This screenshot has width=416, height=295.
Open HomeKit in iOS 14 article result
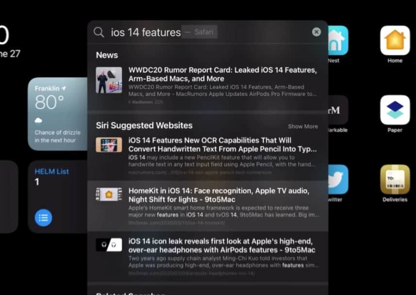pos(222,195)
